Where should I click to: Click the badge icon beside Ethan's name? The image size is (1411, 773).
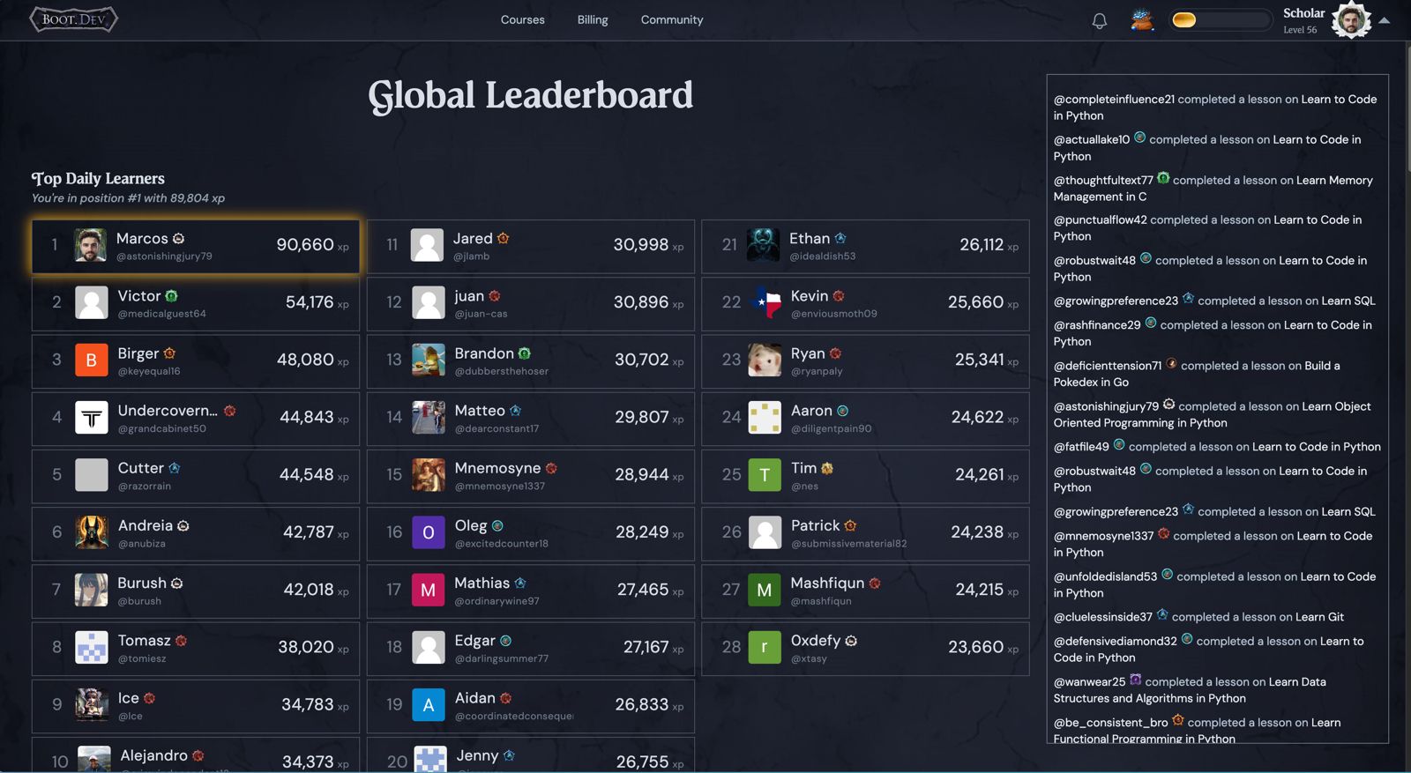840,239
